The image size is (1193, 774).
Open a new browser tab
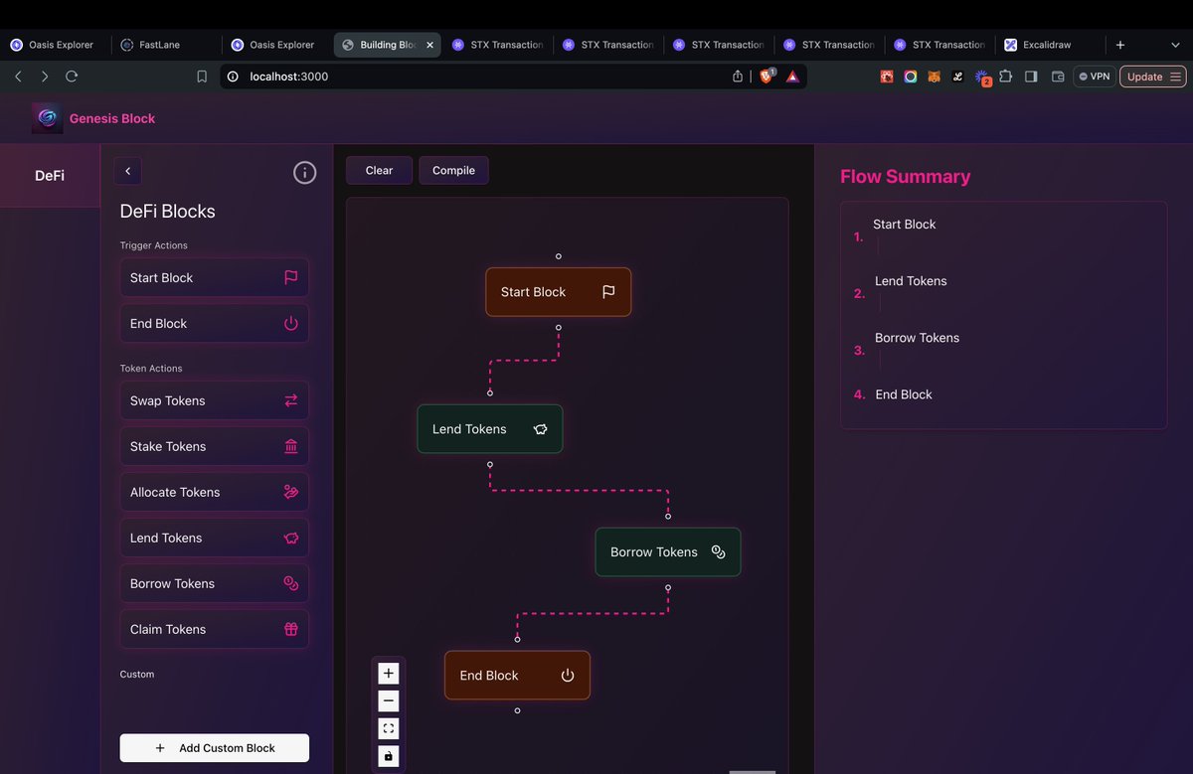1120,45
